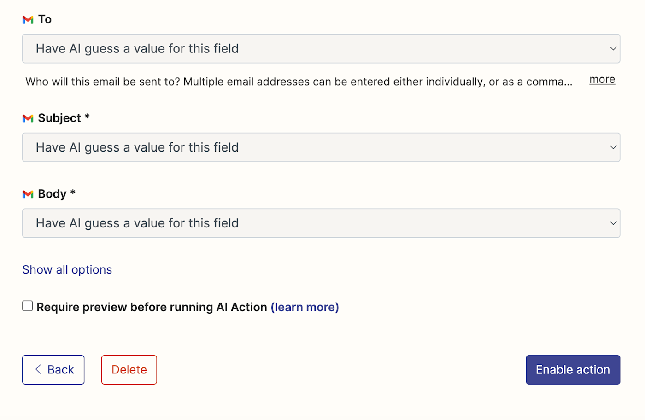
Task: Click Show all options link
Action: pyautogui.click(x=67, y=270)
